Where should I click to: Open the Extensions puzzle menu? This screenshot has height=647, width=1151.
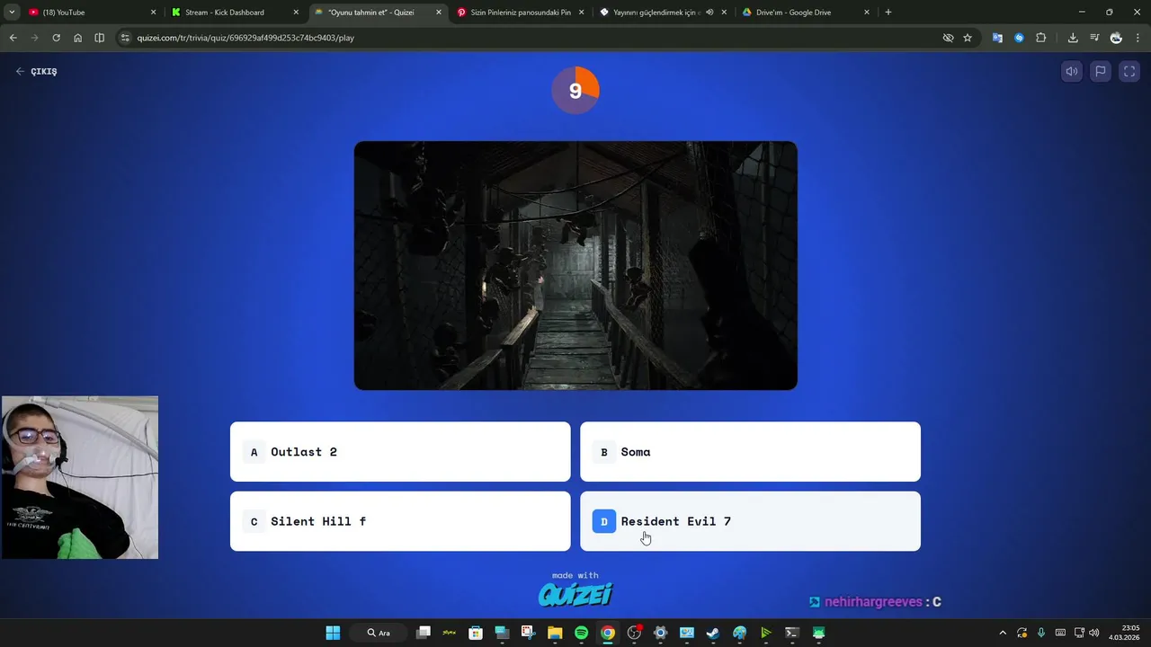tap(1040, 38)
